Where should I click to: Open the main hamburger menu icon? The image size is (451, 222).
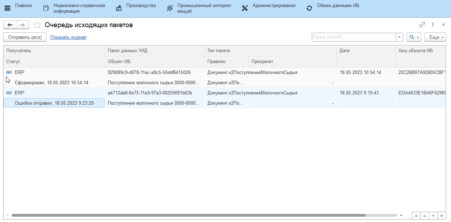pyautogui.click(x=7, y=8)
